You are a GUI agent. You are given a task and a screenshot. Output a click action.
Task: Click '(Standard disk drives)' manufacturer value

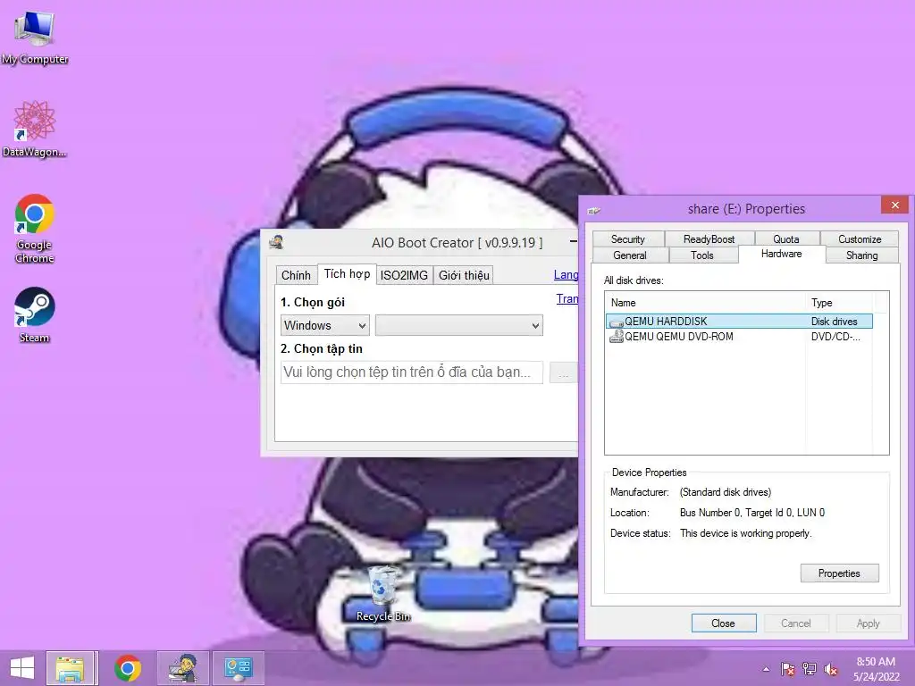tap(726, 492)
